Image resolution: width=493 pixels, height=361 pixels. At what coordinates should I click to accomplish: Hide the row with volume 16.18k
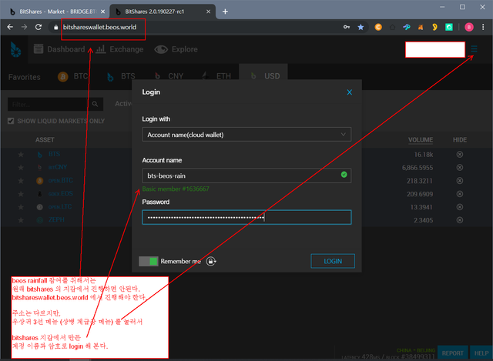(460, 154)
